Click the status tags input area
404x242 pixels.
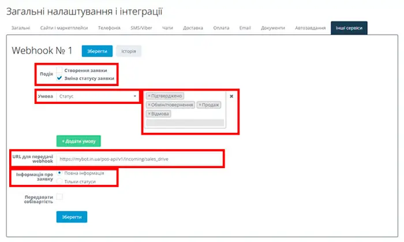click(185, 123)
